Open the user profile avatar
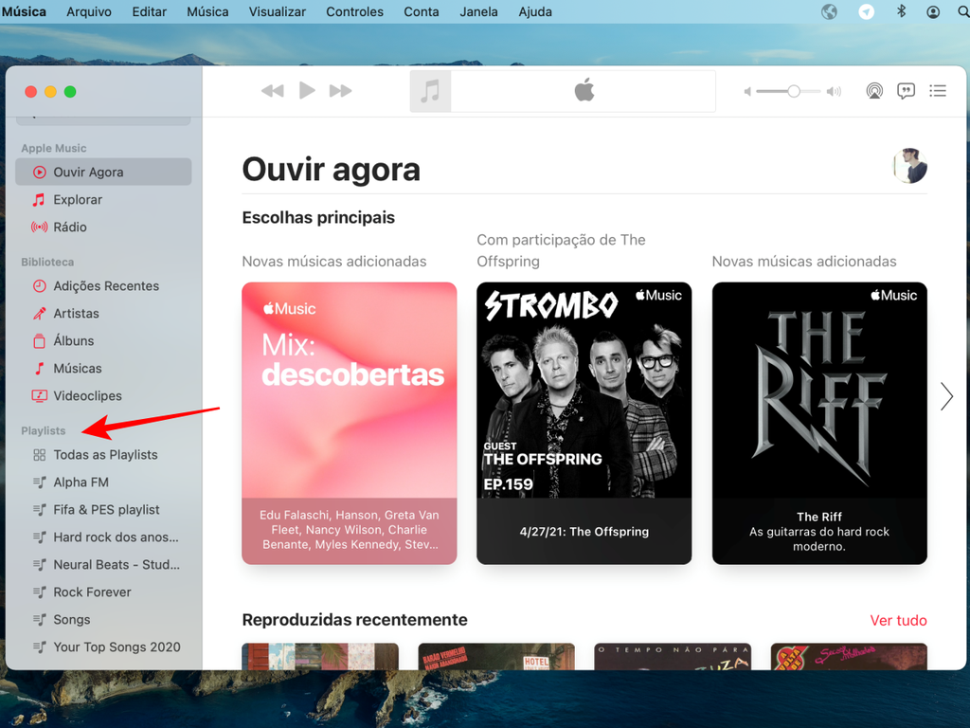This screenshot has width=970, height=728. click(910, 166)
